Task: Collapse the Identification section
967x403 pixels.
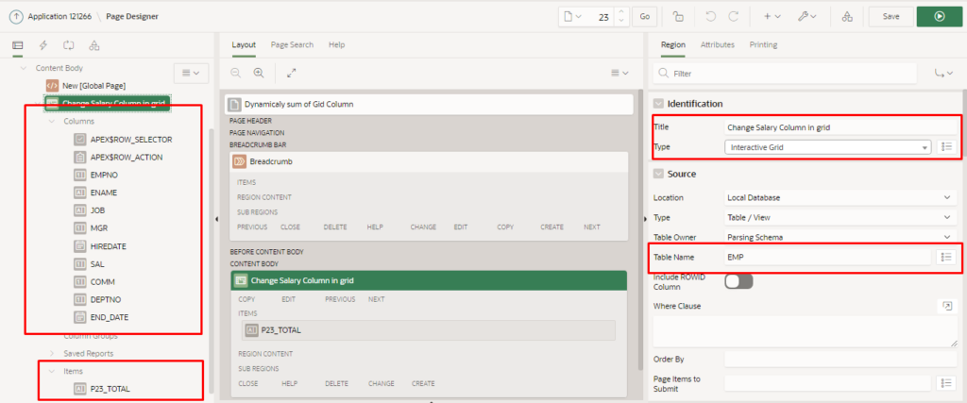Action: pyautogui.click(x=658, y=103)
